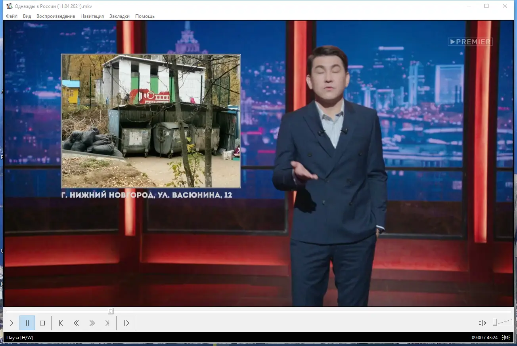Advance one frame with the step button
This screenshot has width=517, height=346.
(126, 323)
